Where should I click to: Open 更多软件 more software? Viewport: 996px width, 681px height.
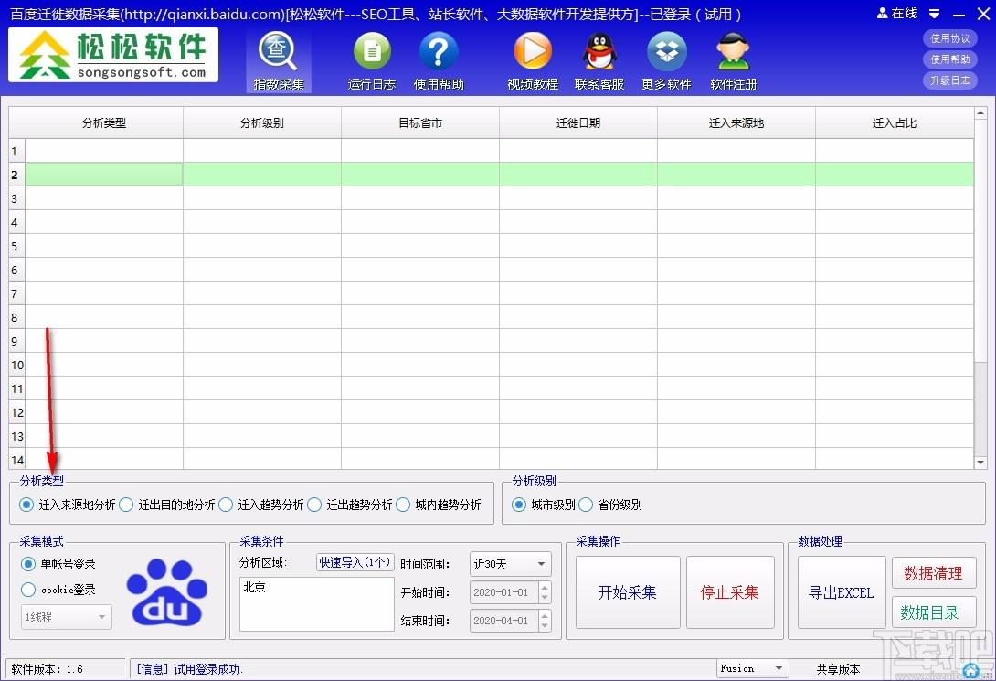coord(666,61)
